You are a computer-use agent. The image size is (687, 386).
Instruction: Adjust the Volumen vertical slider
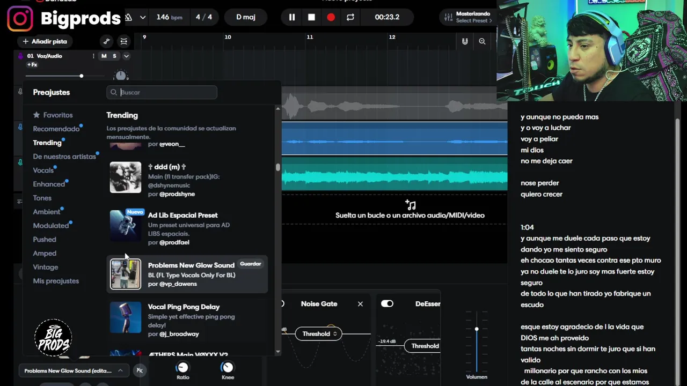click(x=477, y=341)
